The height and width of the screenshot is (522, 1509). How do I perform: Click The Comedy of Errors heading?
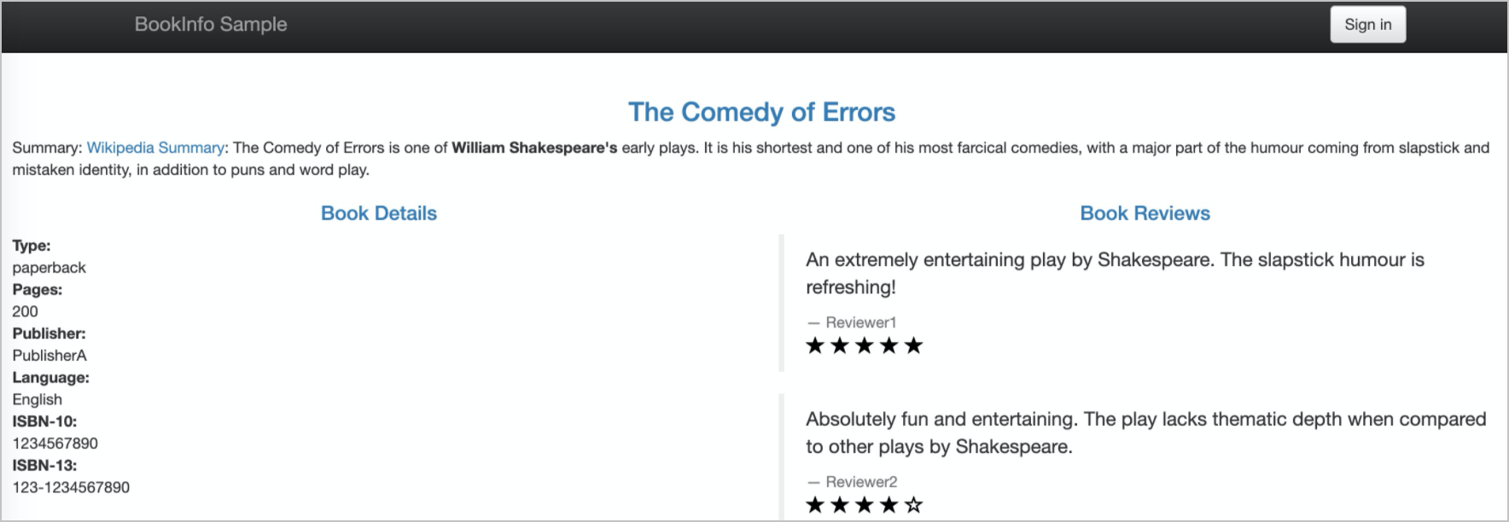tap(761, 112)
